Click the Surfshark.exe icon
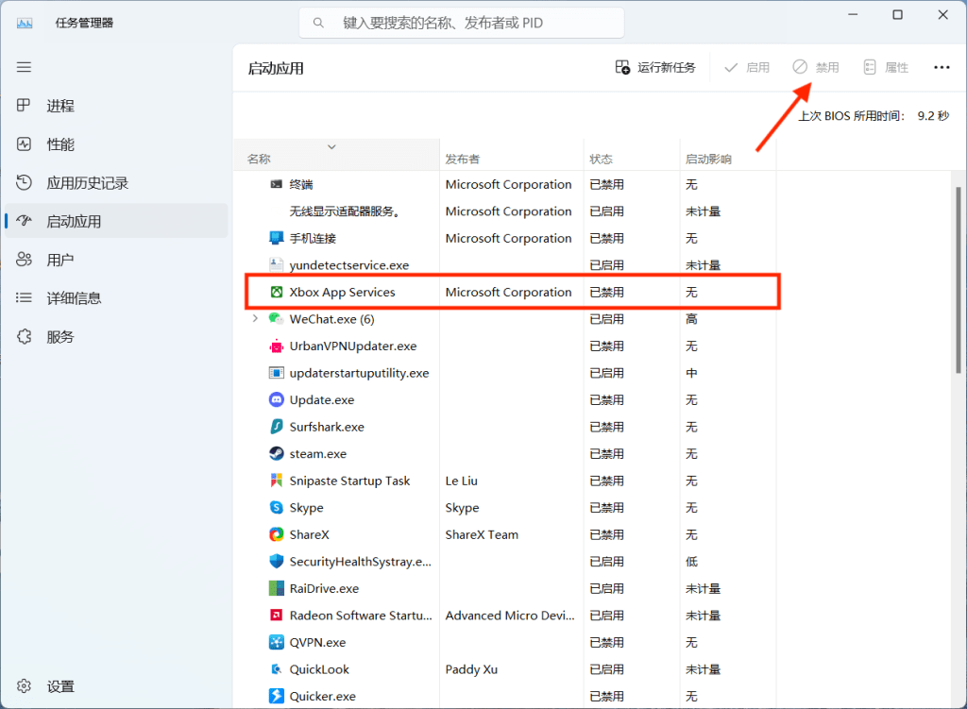 pyautogui.click(x=277, y=427)
